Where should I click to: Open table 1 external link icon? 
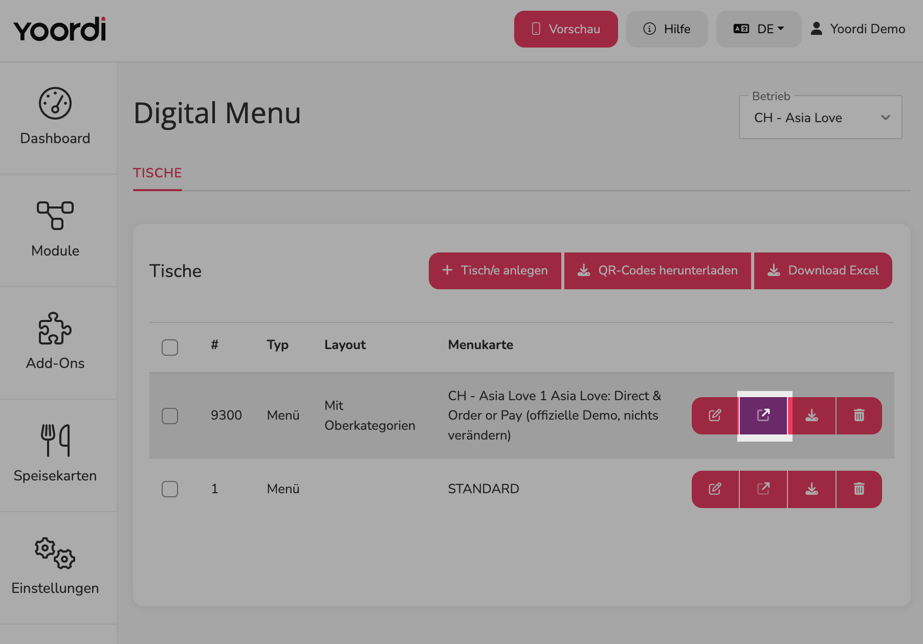[x=763, y=489]
